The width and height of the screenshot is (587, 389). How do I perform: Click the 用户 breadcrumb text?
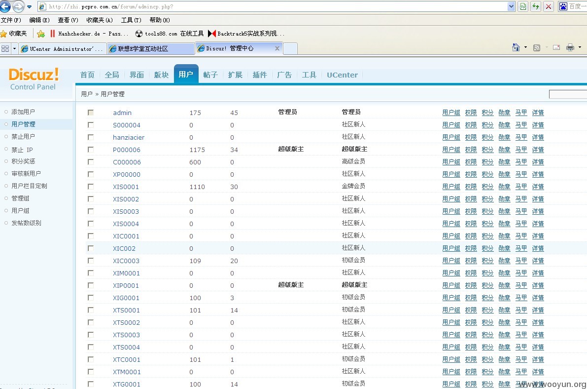(x=86, y=94)
